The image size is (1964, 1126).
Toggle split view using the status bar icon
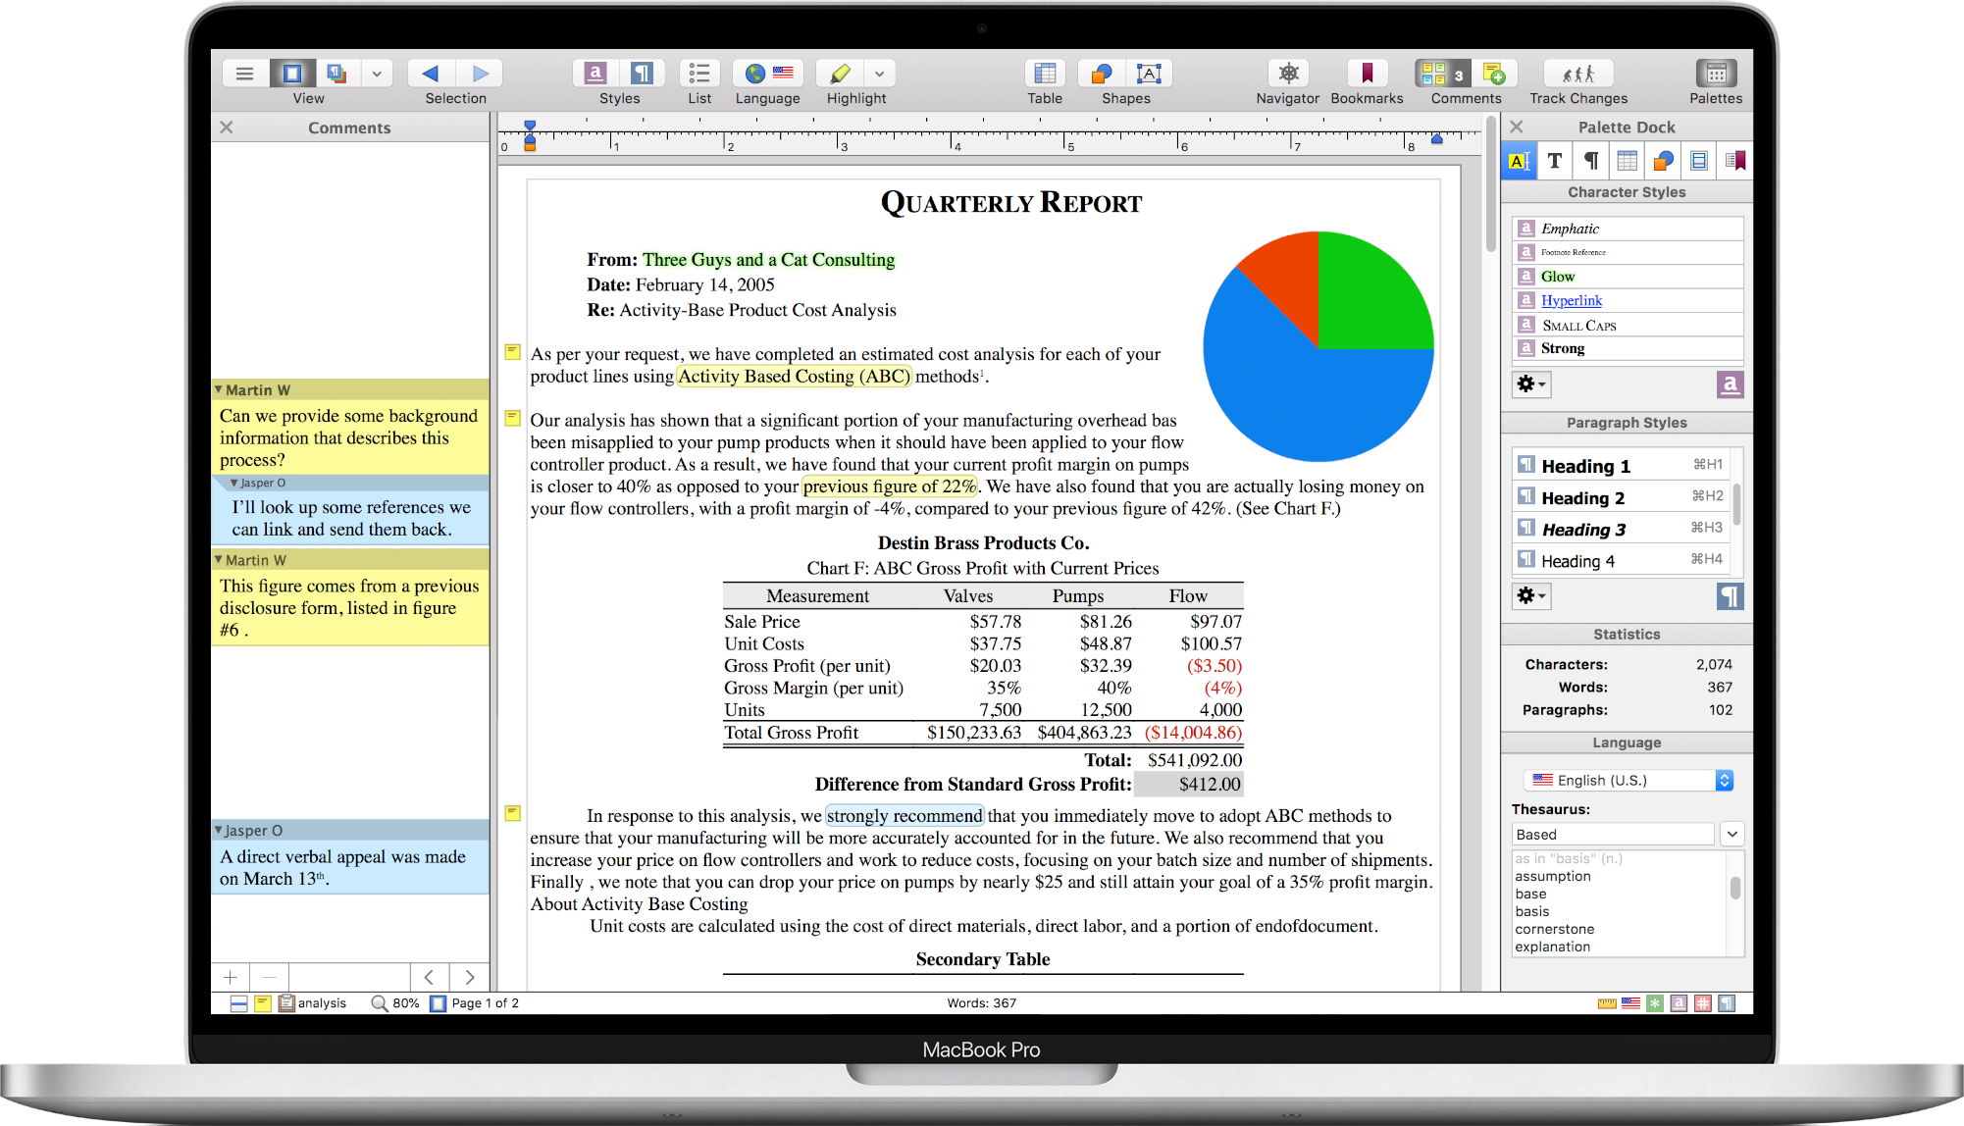(238, 1002)
